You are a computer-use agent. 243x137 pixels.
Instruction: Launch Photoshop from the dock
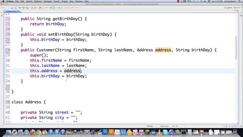(105, 132)
